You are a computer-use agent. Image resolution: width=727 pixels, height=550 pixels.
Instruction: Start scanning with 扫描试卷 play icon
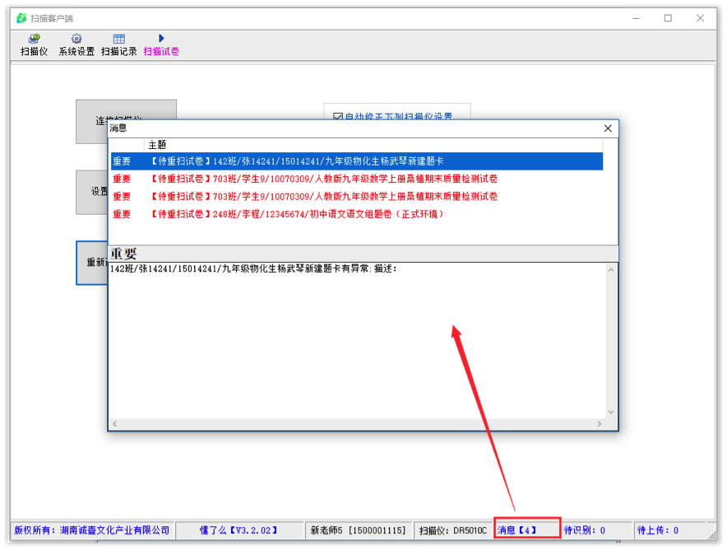[161, 39]
